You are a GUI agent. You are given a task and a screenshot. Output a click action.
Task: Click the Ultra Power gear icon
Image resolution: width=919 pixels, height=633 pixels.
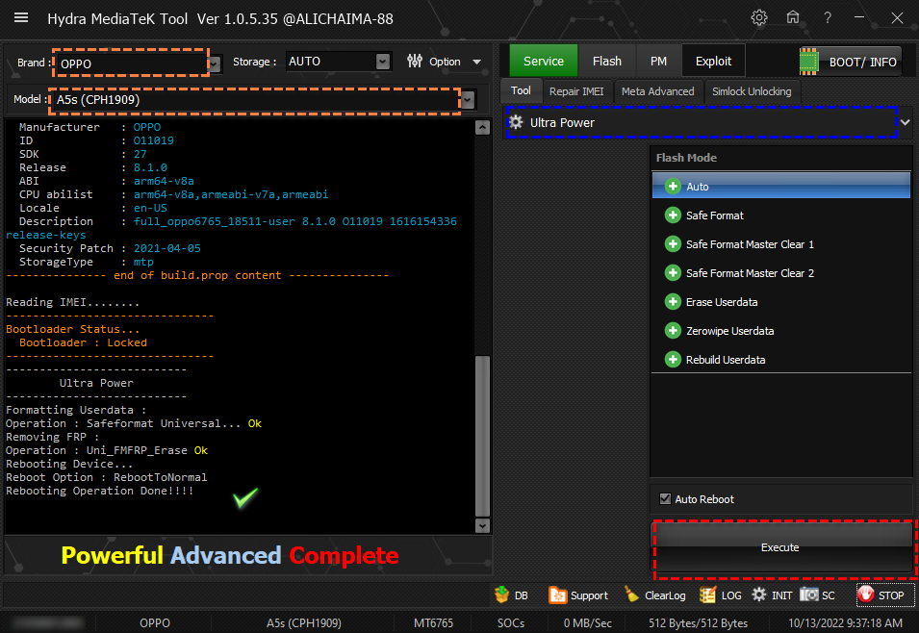(x=516, y=122)
